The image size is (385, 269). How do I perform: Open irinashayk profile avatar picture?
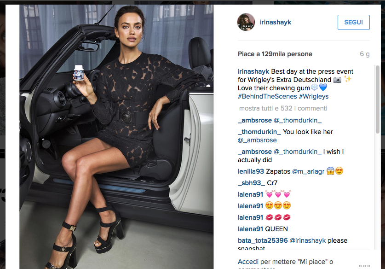coord(246,22)
